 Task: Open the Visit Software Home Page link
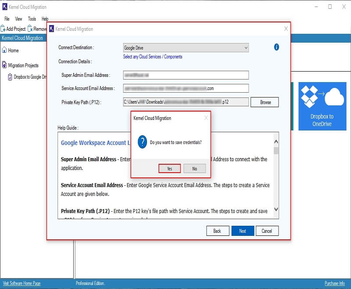coord(21,283)
